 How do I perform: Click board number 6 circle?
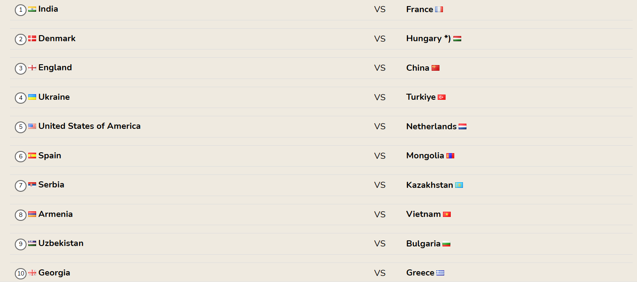pos(20,156)
